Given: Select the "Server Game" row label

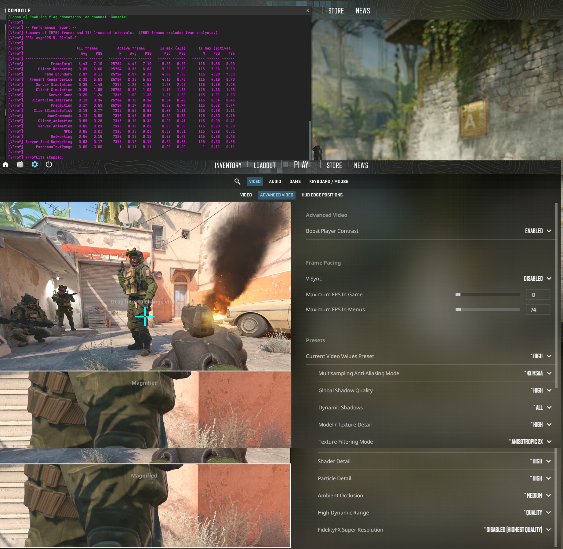Looking at the screenshot, I should pyautogui.click(x=60, y=95).
